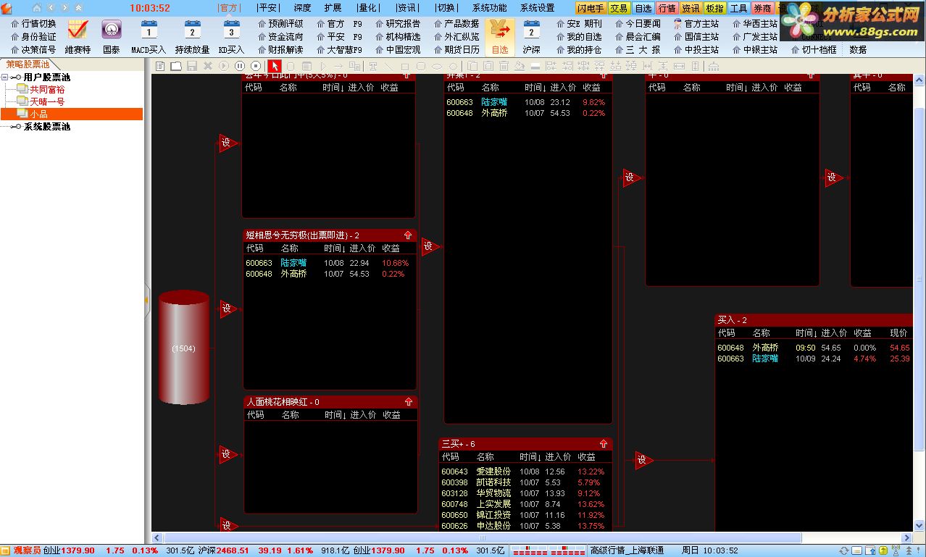
Task: Launch the 持续放量 calendar icon
Action: [192, 30]
